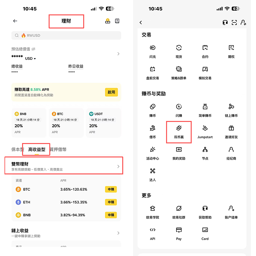Viewport: 256px width, 256px height.
Task: Expand the 鏈上收益 section chevron
Action: [x=118, y=233]
